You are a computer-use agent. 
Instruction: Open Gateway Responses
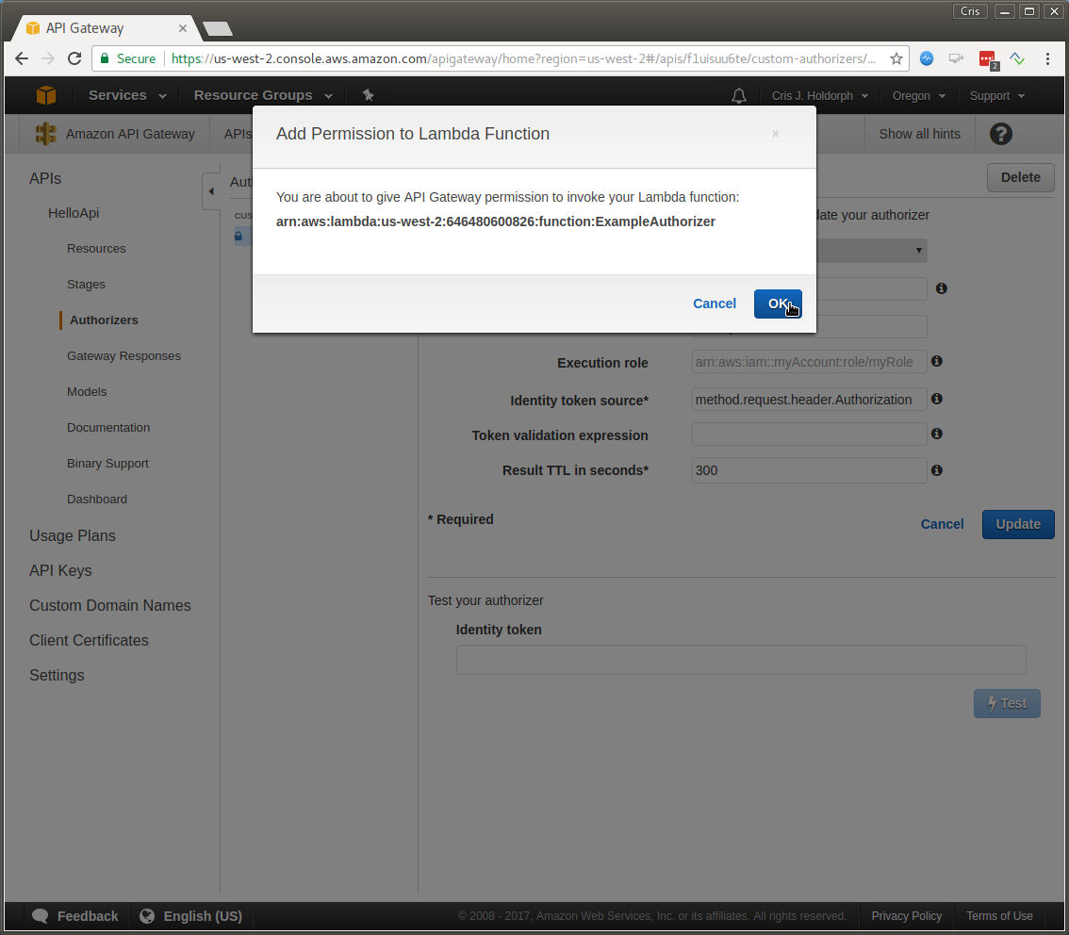pyautogui.click(x=123, y=355)
